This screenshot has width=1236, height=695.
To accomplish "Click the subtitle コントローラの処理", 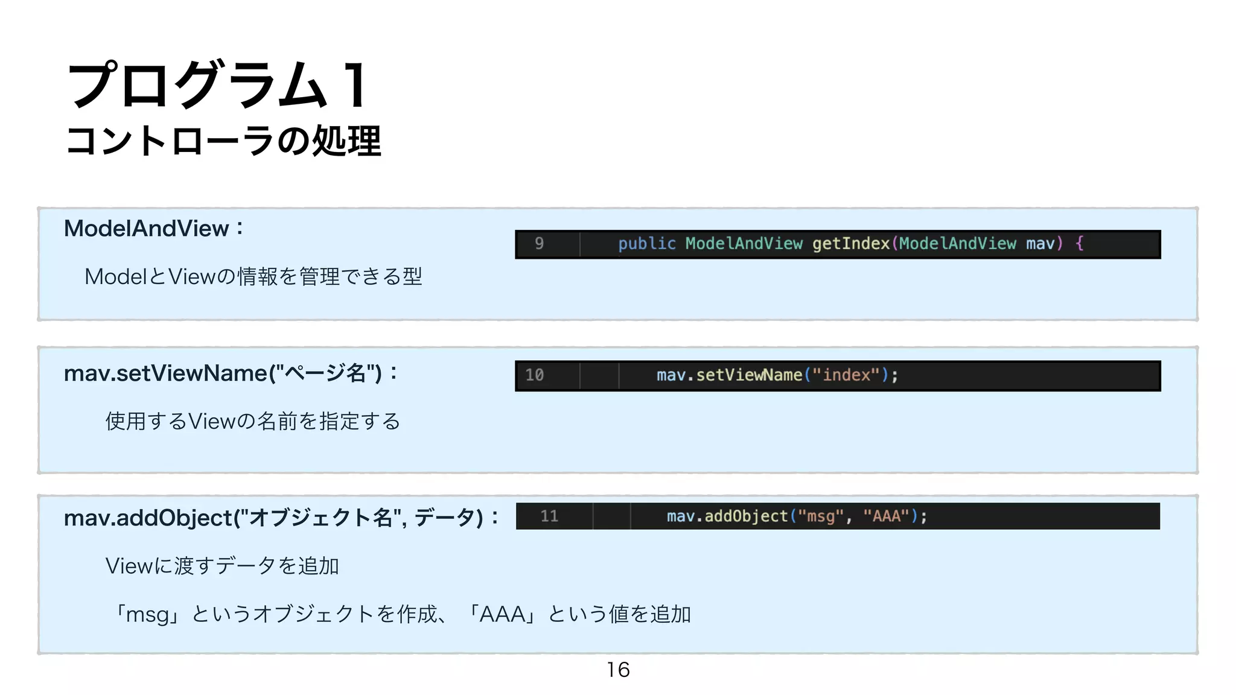I will click(223, 141).
